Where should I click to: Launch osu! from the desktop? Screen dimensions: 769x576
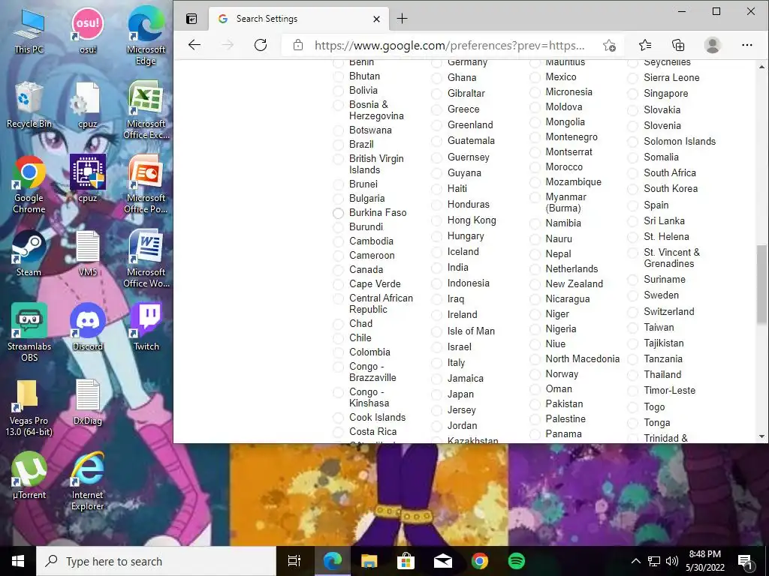(x=88, y=31)
